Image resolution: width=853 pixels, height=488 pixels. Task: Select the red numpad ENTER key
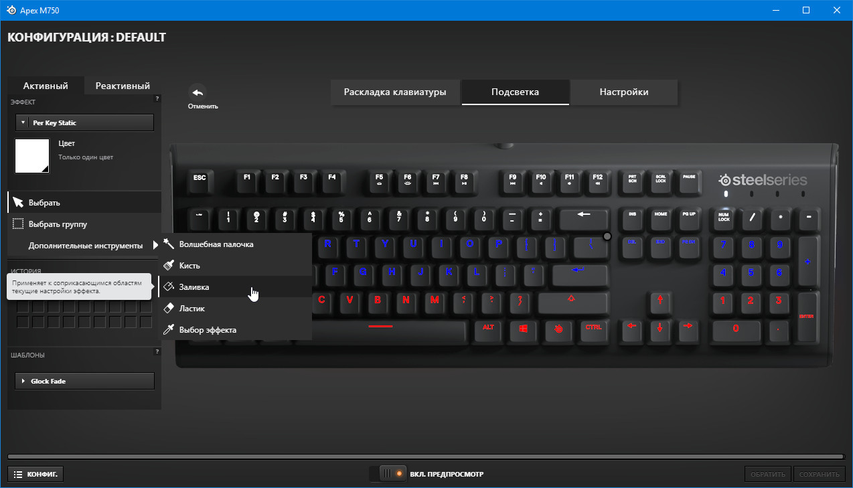click(807, 317)
